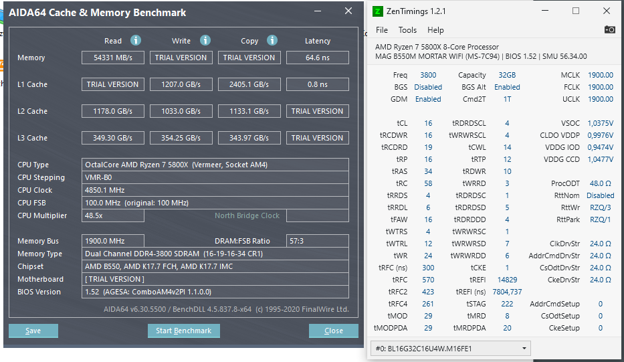The image size is (624, 362).
Task: Click the CPU Stepping field VMR-B0
Action: pos(215,177)
